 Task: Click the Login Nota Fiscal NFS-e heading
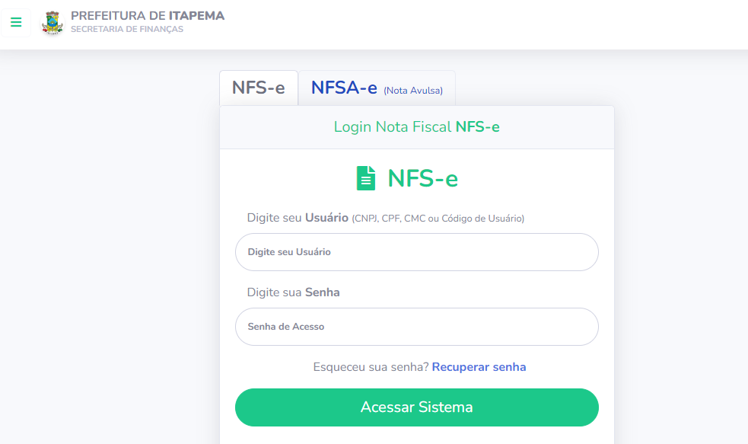pyautogui.click(x=417, y=127)
